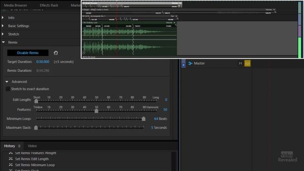The image size is (304, 171).
Task: Click the earlier remix splice marker in waveform
Action: (x=103, y=40)
